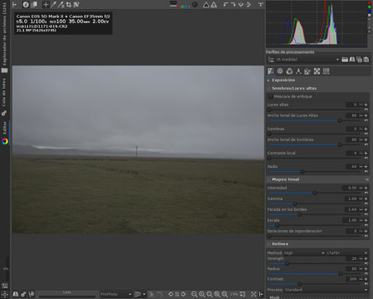
Task: Select the lockable color picker tool
Action: pyautogui.click(x=61, y=4)
